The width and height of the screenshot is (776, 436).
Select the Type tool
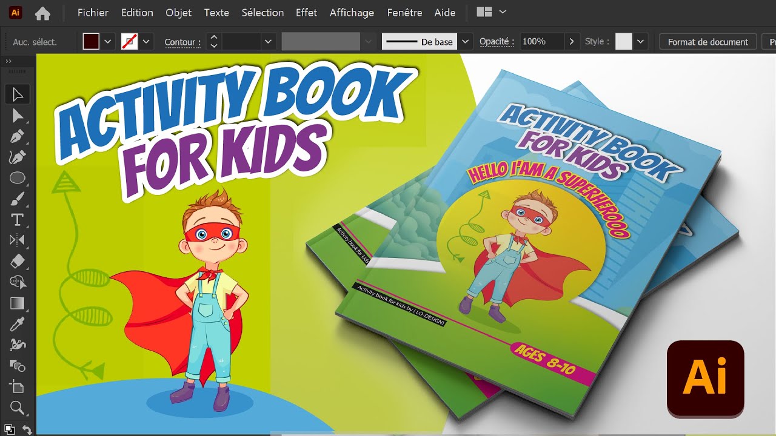17,219
